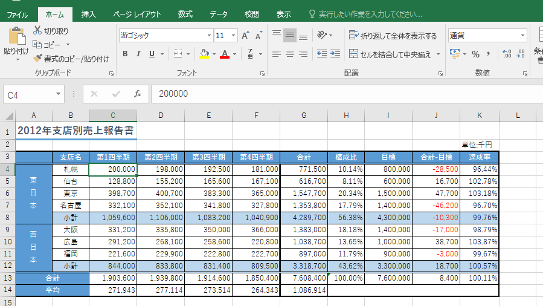Image resolution: width=543 pixels, height=306 pixels.
Task: Open the Number (数値) dialog launcher
Action: pos(525,73)
